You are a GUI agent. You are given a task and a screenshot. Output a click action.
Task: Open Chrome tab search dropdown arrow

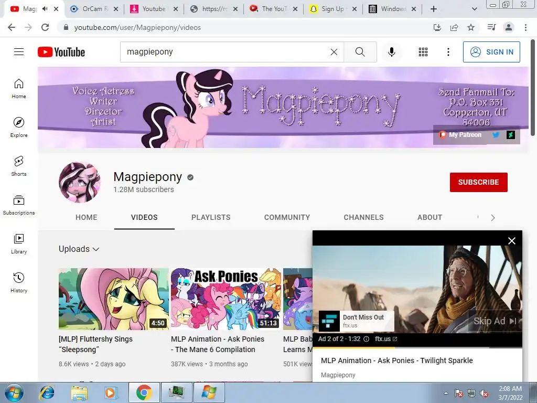click(x=474, y=9)
